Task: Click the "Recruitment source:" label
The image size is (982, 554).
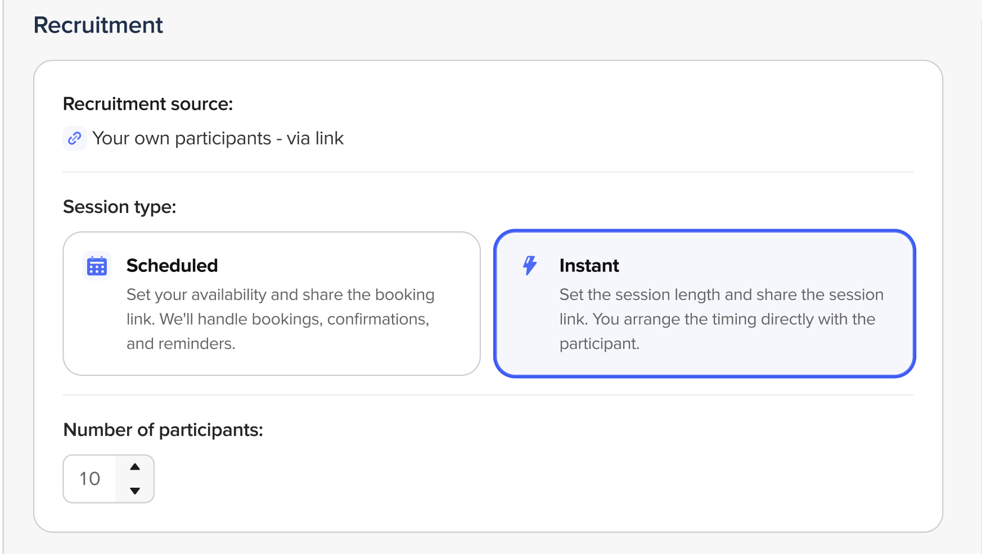Action: click(x=148, y=104)
